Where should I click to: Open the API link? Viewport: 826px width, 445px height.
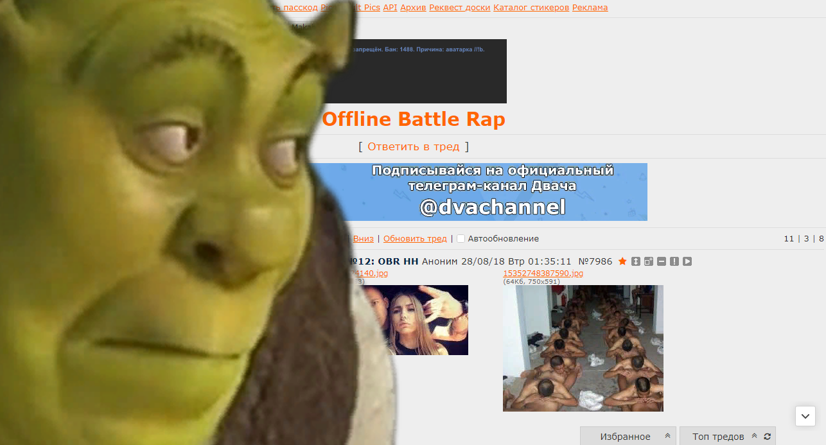click(x=390, y=8)
